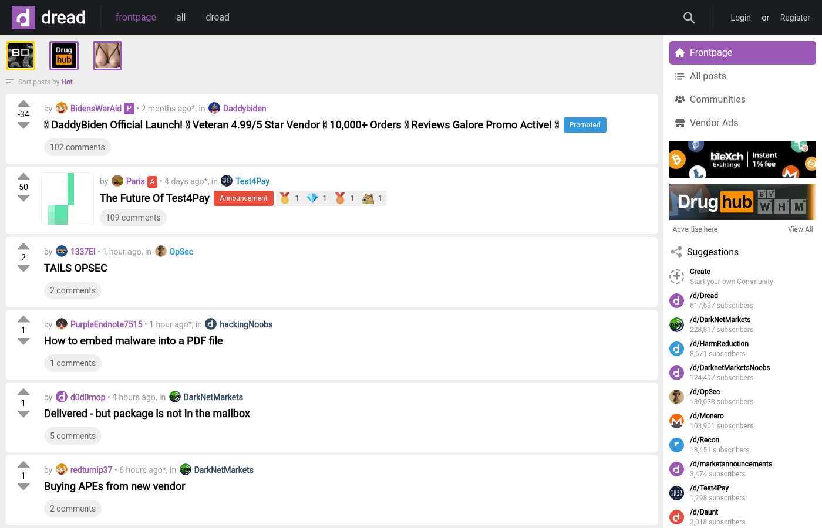The height and width of the screenshot is (528, 822).
Task: Open the TAILS OPSEC post title
Action: coord(76,268)
